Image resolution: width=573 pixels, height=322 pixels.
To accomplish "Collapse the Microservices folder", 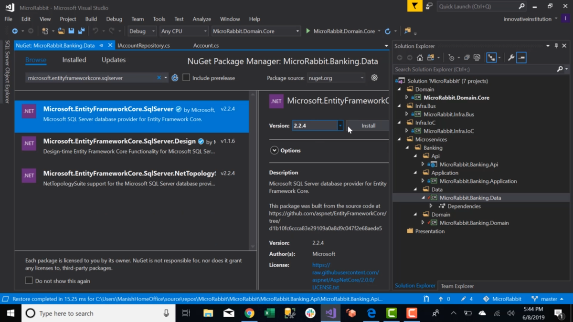I will point(400,139).
